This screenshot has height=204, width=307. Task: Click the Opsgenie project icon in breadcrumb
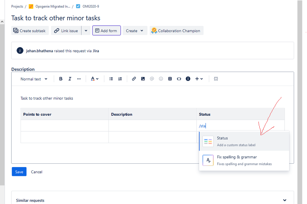[31, 6]
